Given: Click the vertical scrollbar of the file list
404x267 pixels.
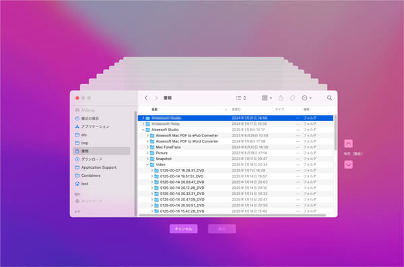Looking at the screenshot, I should [335, 132].
